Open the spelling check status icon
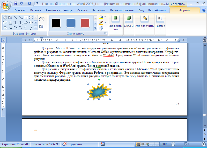The height and width of the screenshot is (148, 207). pos(64,144)
